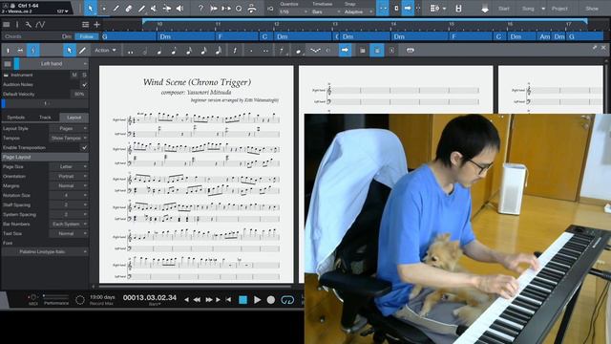Toggle top toolbar autoscroll arrow
This screenshot has width=611, height=344.
(x=408, y=9)
